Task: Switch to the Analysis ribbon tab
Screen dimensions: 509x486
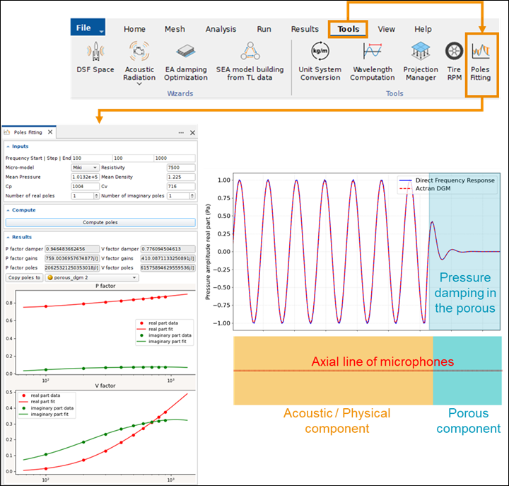Action: point(221,30)
